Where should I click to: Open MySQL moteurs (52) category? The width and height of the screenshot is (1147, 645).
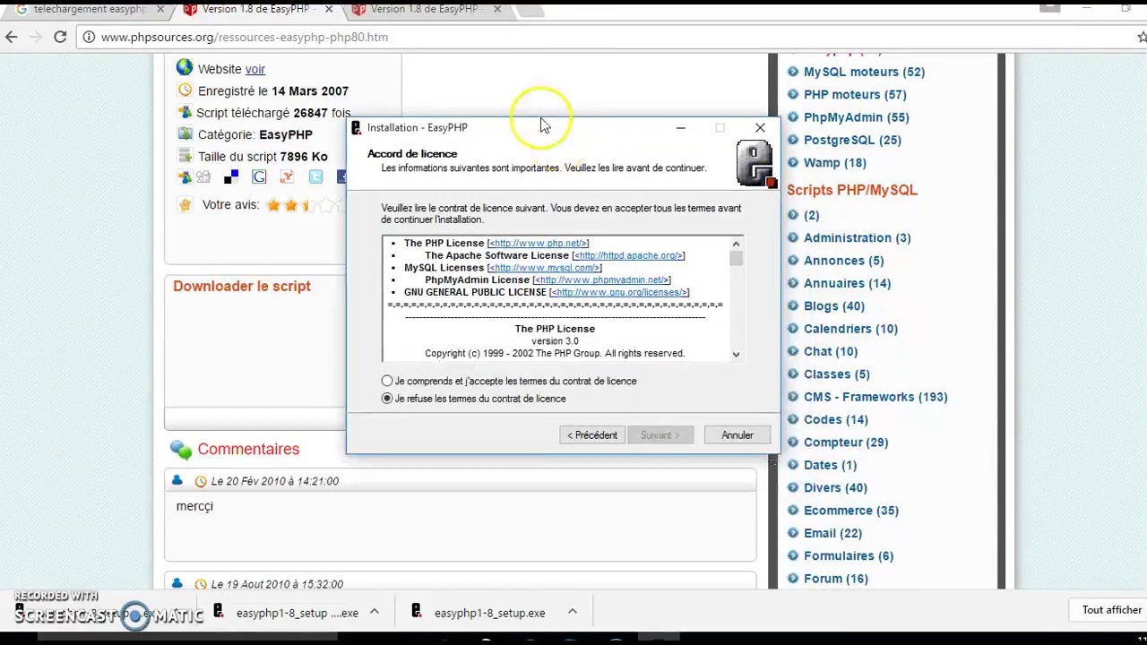pos(864,72)
